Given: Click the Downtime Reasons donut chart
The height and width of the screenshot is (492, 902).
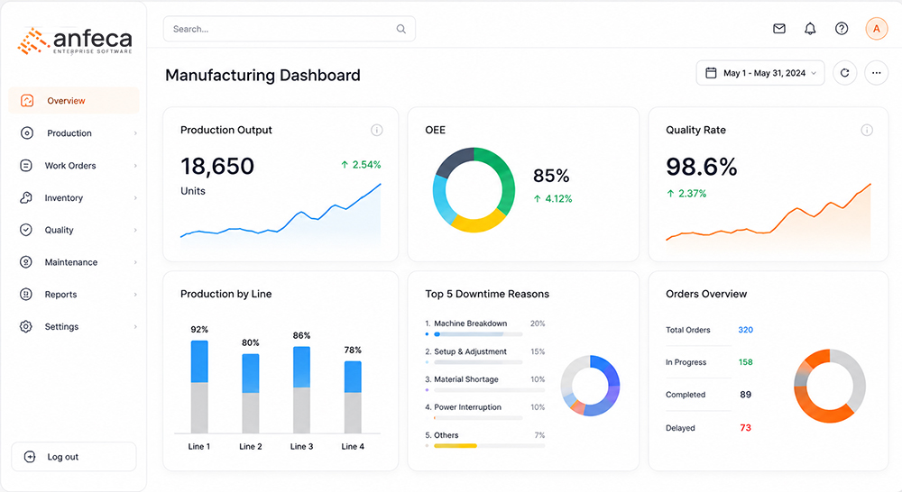Looking at the screenshot, I should (x=590, y=386).
